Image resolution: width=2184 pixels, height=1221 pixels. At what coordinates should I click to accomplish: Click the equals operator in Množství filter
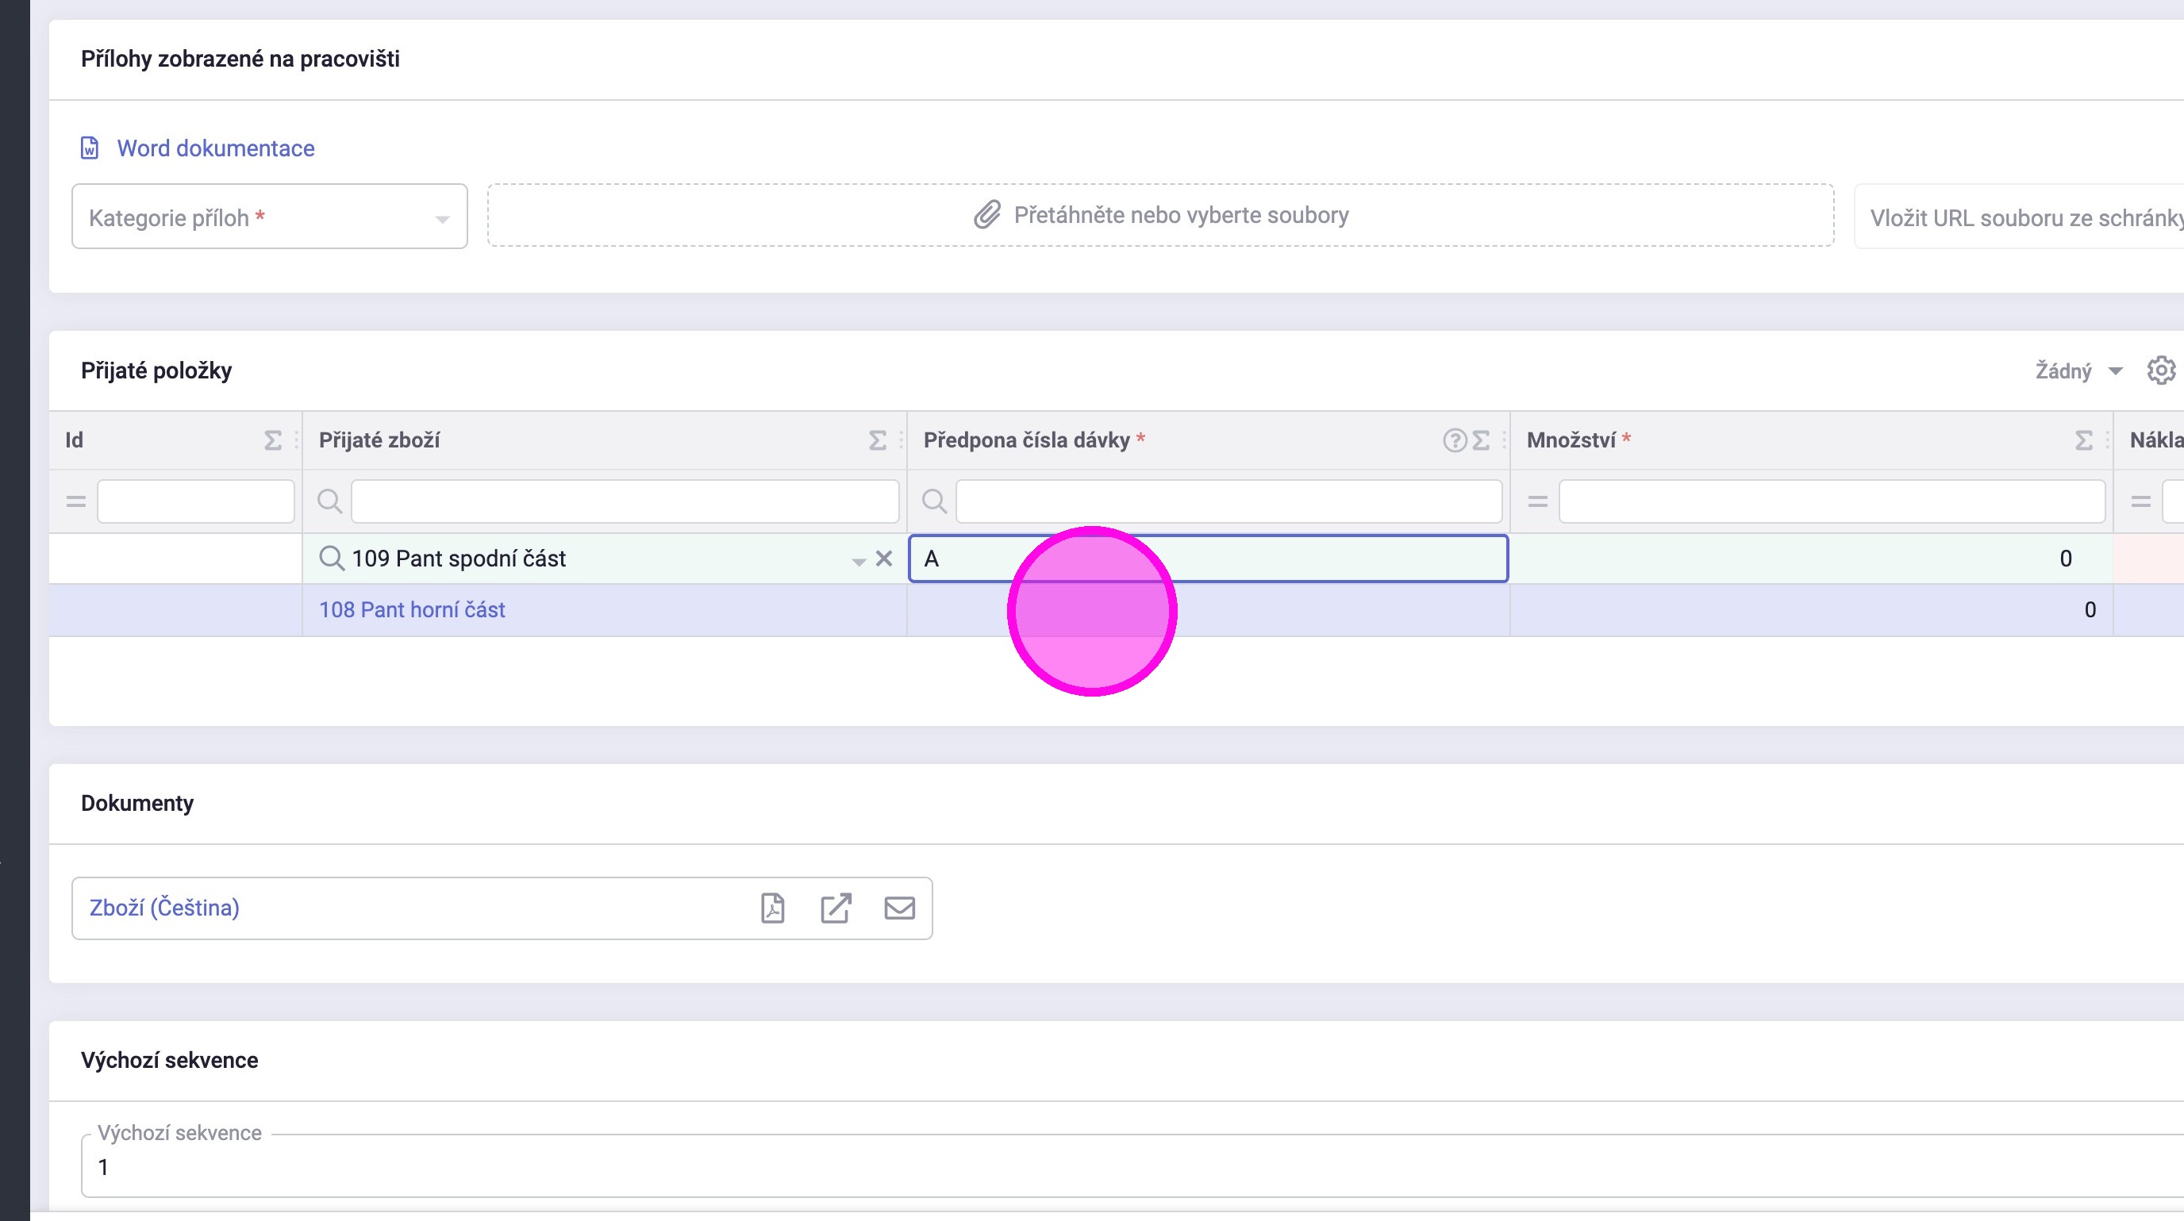[x=1537, y=501]
